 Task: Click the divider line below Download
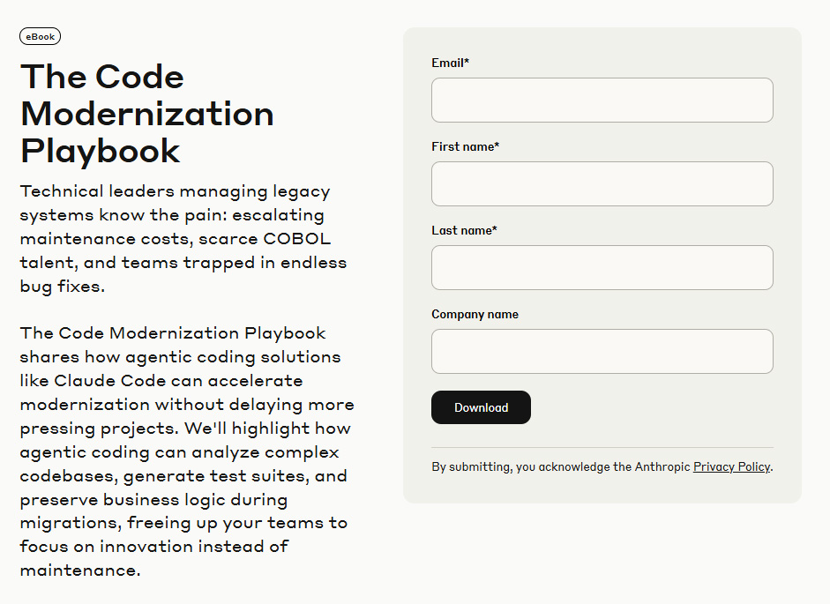click(602, 447)
